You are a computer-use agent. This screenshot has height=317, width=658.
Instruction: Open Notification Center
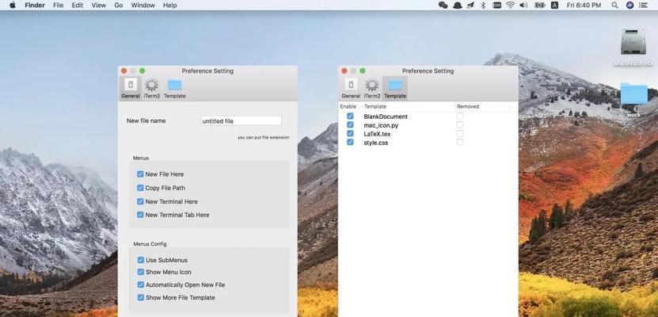[643, 5]
